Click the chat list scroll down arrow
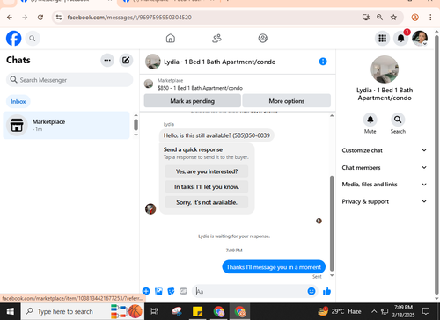Viewport: 440px width, 320px height. tap(136, 135)
